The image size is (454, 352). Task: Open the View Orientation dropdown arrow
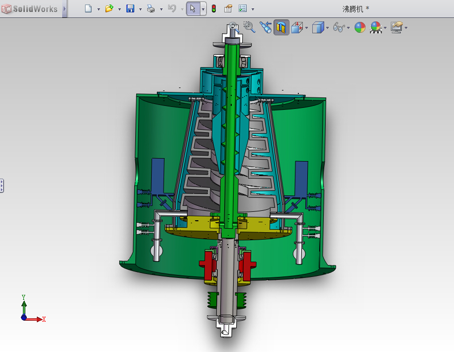(x=306, y=28)
